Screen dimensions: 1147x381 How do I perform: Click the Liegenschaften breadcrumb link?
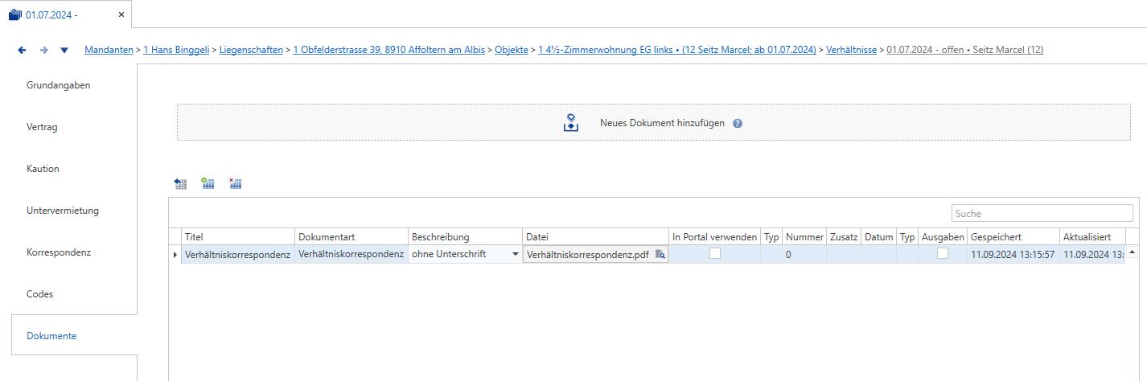[x=251, y=50]
